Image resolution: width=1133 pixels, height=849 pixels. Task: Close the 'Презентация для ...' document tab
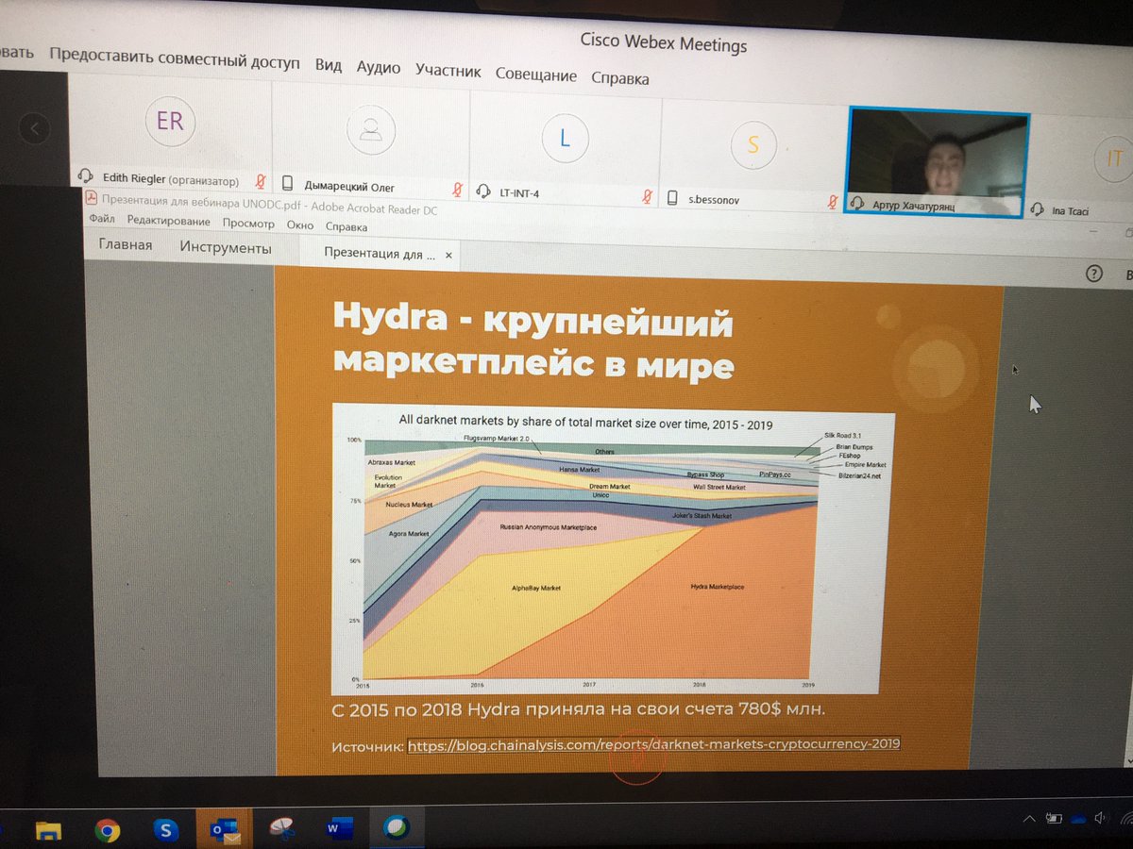tap(448, 255)
